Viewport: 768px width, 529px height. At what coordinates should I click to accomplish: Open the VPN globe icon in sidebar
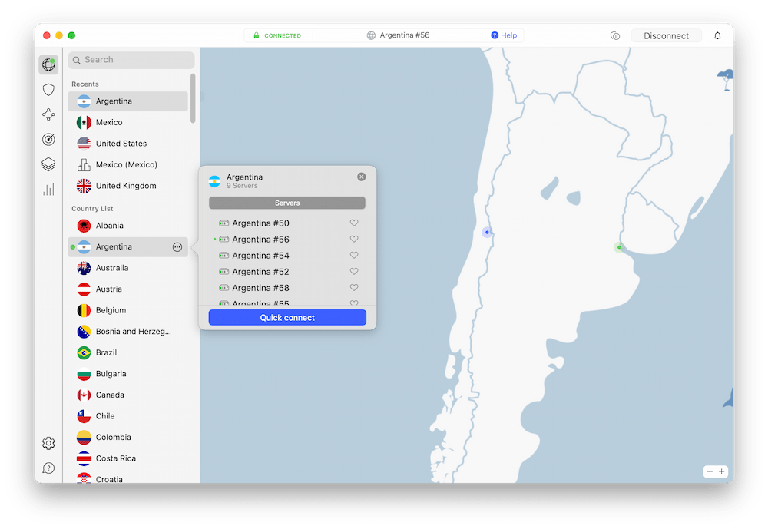(x=48, y=64)
